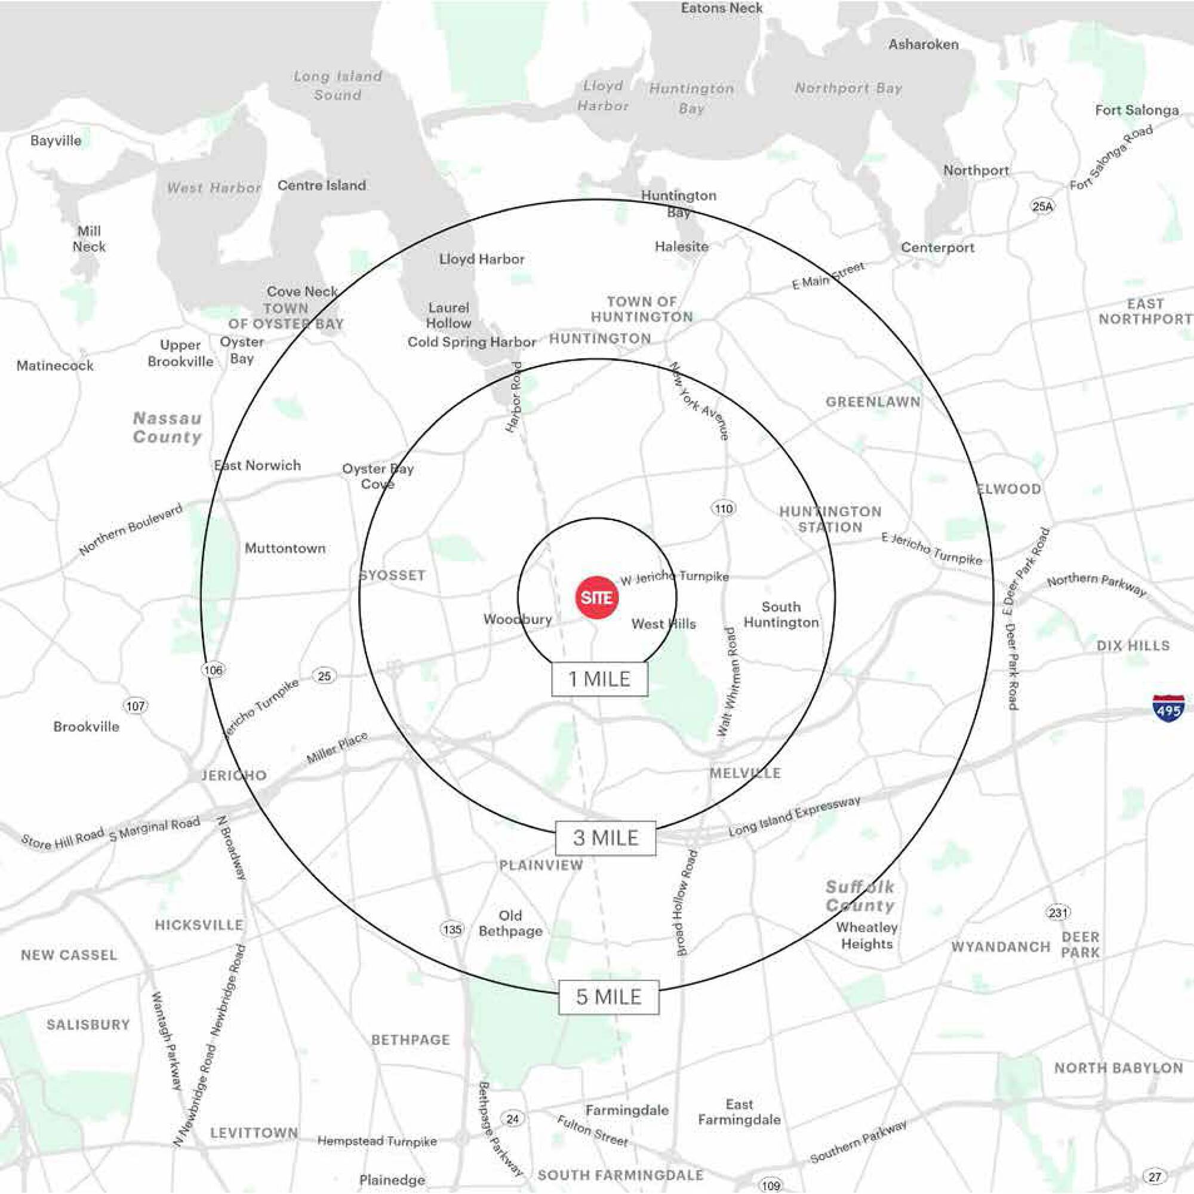Select the 5 MILE radius label
This screenshot has width=1194, height=1194.
(x=609, y=997)
